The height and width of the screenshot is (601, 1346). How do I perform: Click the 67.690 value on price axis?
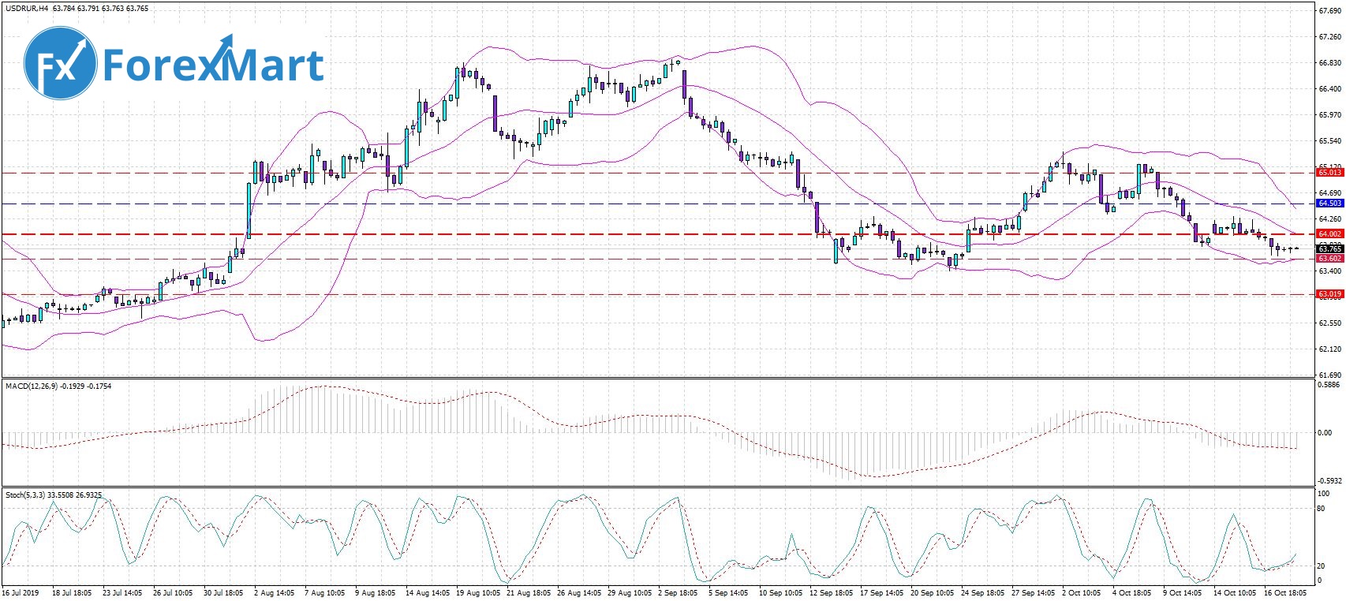pos(1330,11)
